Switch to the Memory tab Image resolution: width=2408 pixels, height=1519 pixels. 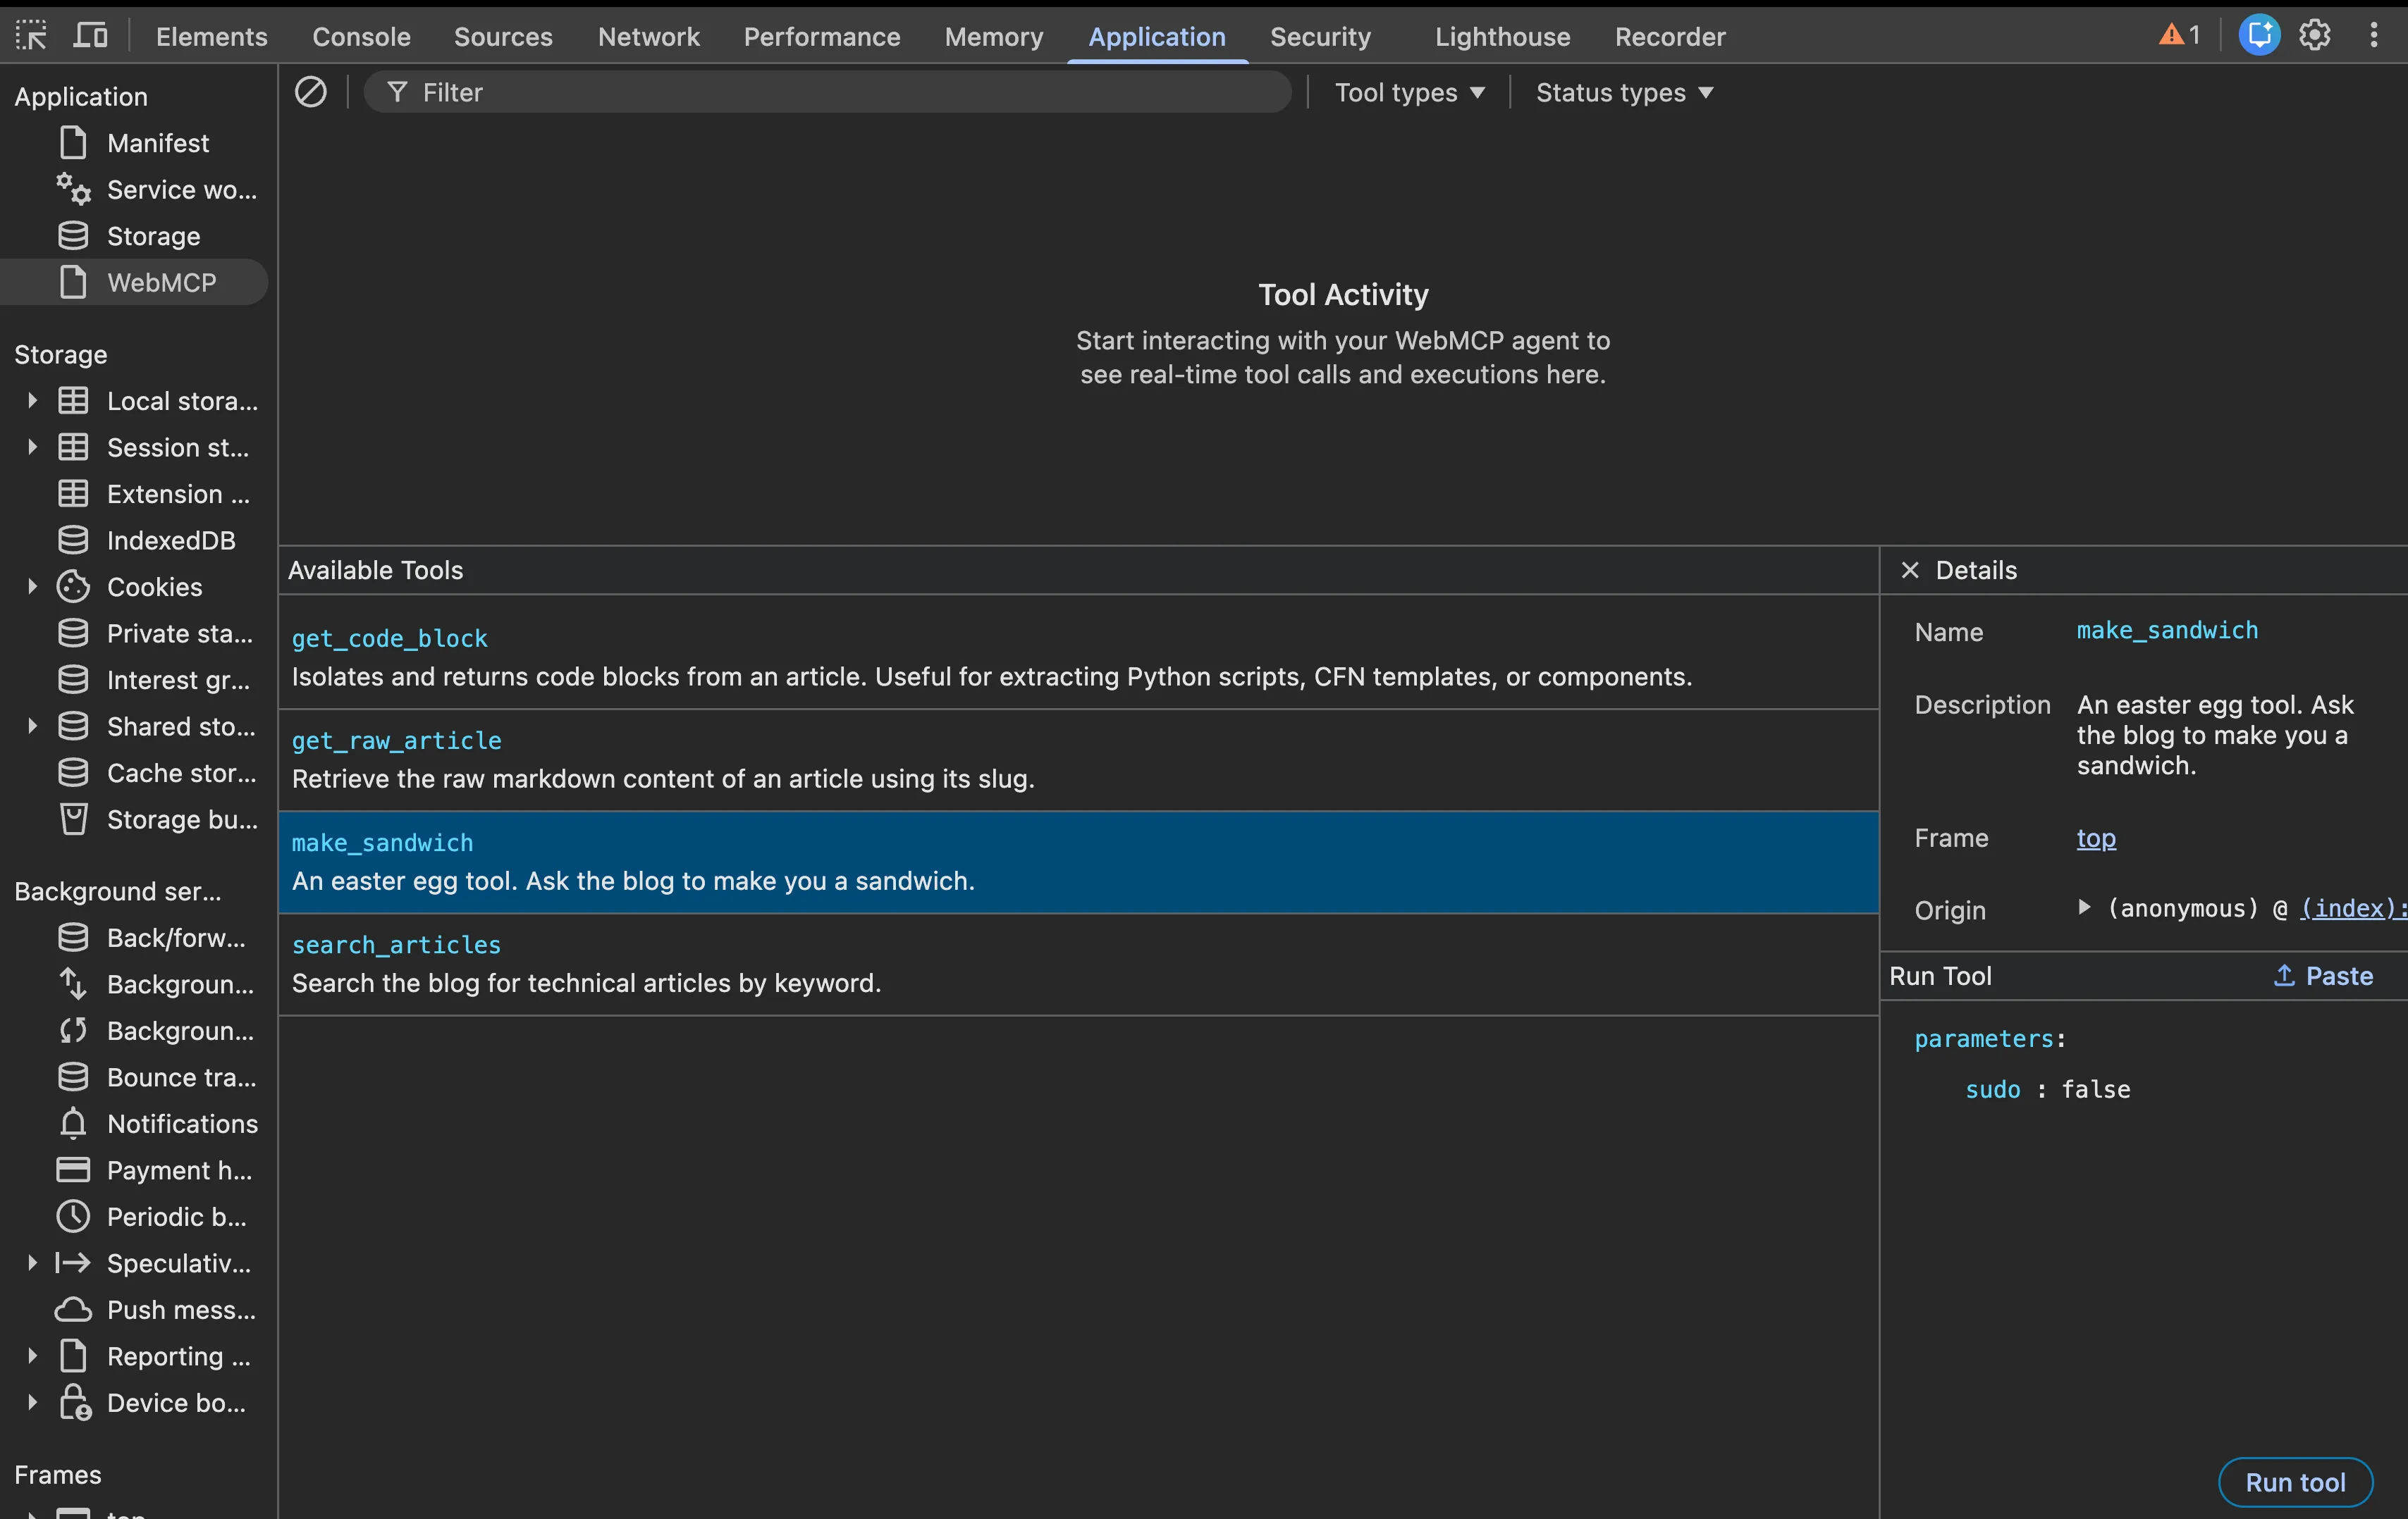(x=993, y=36)
